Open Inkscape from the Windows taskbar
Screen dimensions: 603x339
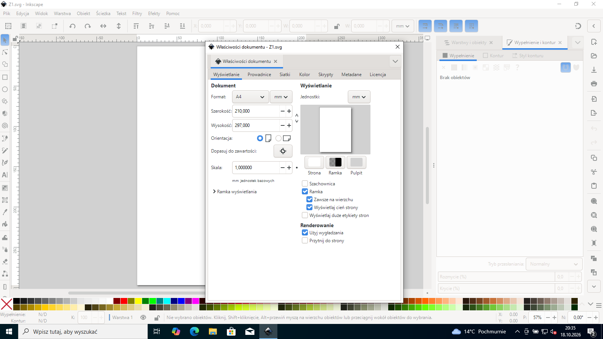(268, 331)
